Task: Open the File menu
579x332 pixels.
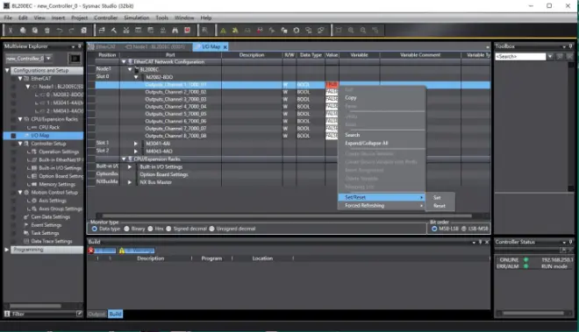Action: pyautogui.click(x=8, y=18)
